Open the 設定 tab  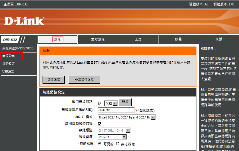click(x=57, y=39)
